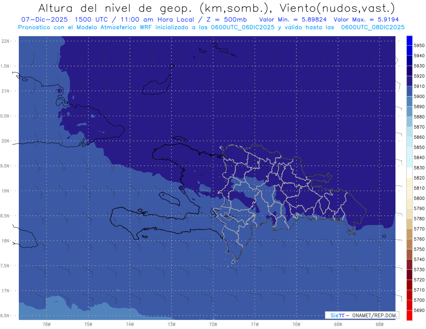Click the '19N' latitude label
The height and width of the screenshot is (329, 426).
pos(5,191)
